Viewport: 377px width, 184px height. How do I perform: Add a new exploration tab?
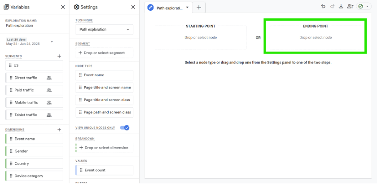point(199,8)
